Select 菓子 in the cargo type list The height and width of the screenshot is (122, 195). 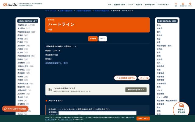159,39
